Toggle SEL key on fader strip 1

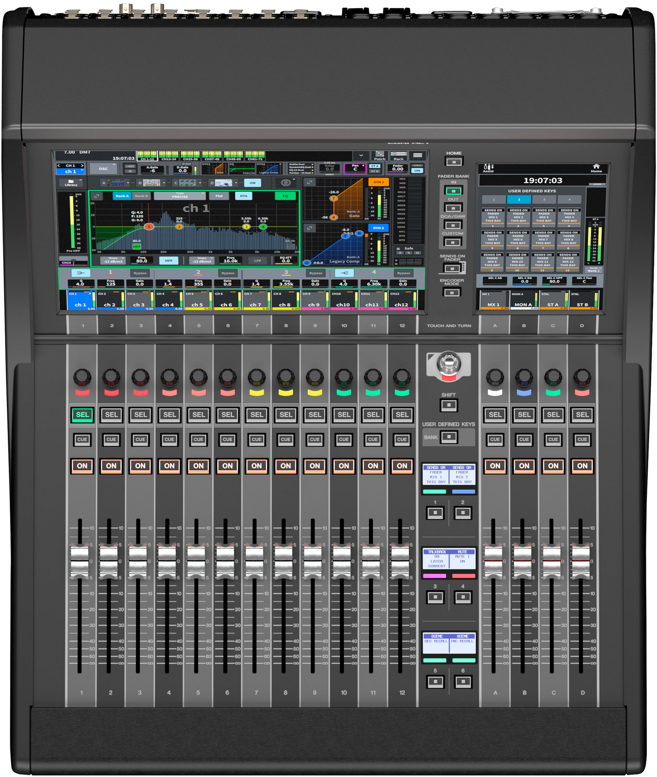click(82, 414)
